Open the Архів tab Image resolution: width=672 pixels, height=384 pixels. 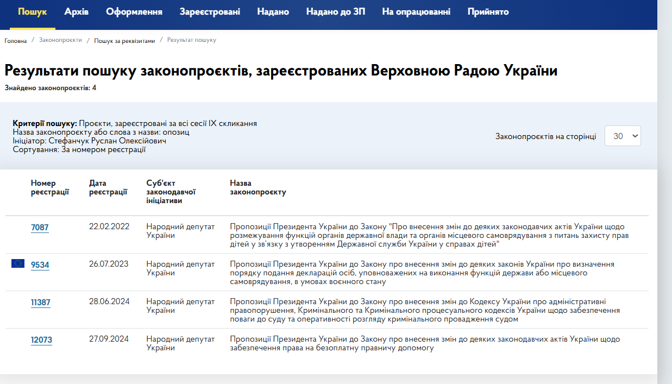76,11
